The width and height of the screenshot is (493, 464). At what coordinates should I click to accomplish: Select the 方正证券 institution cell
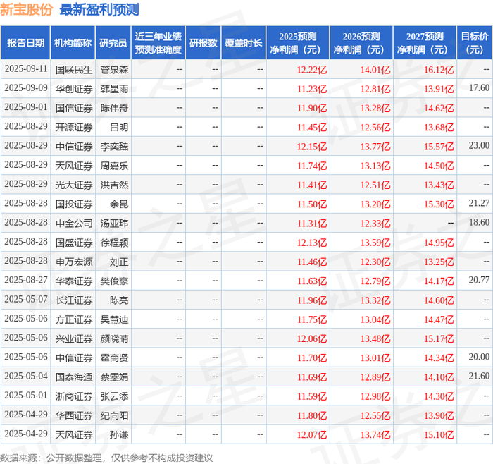74,319
